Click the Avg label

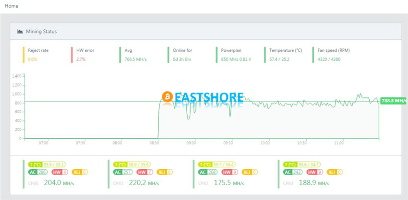click(128, 50)
